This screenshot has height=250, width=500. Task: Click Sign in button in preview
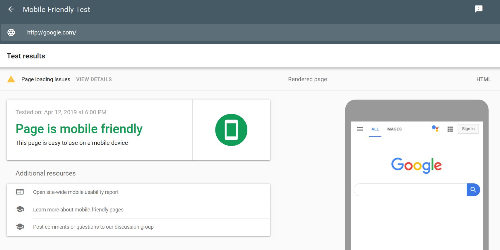[x=468, y=129]
